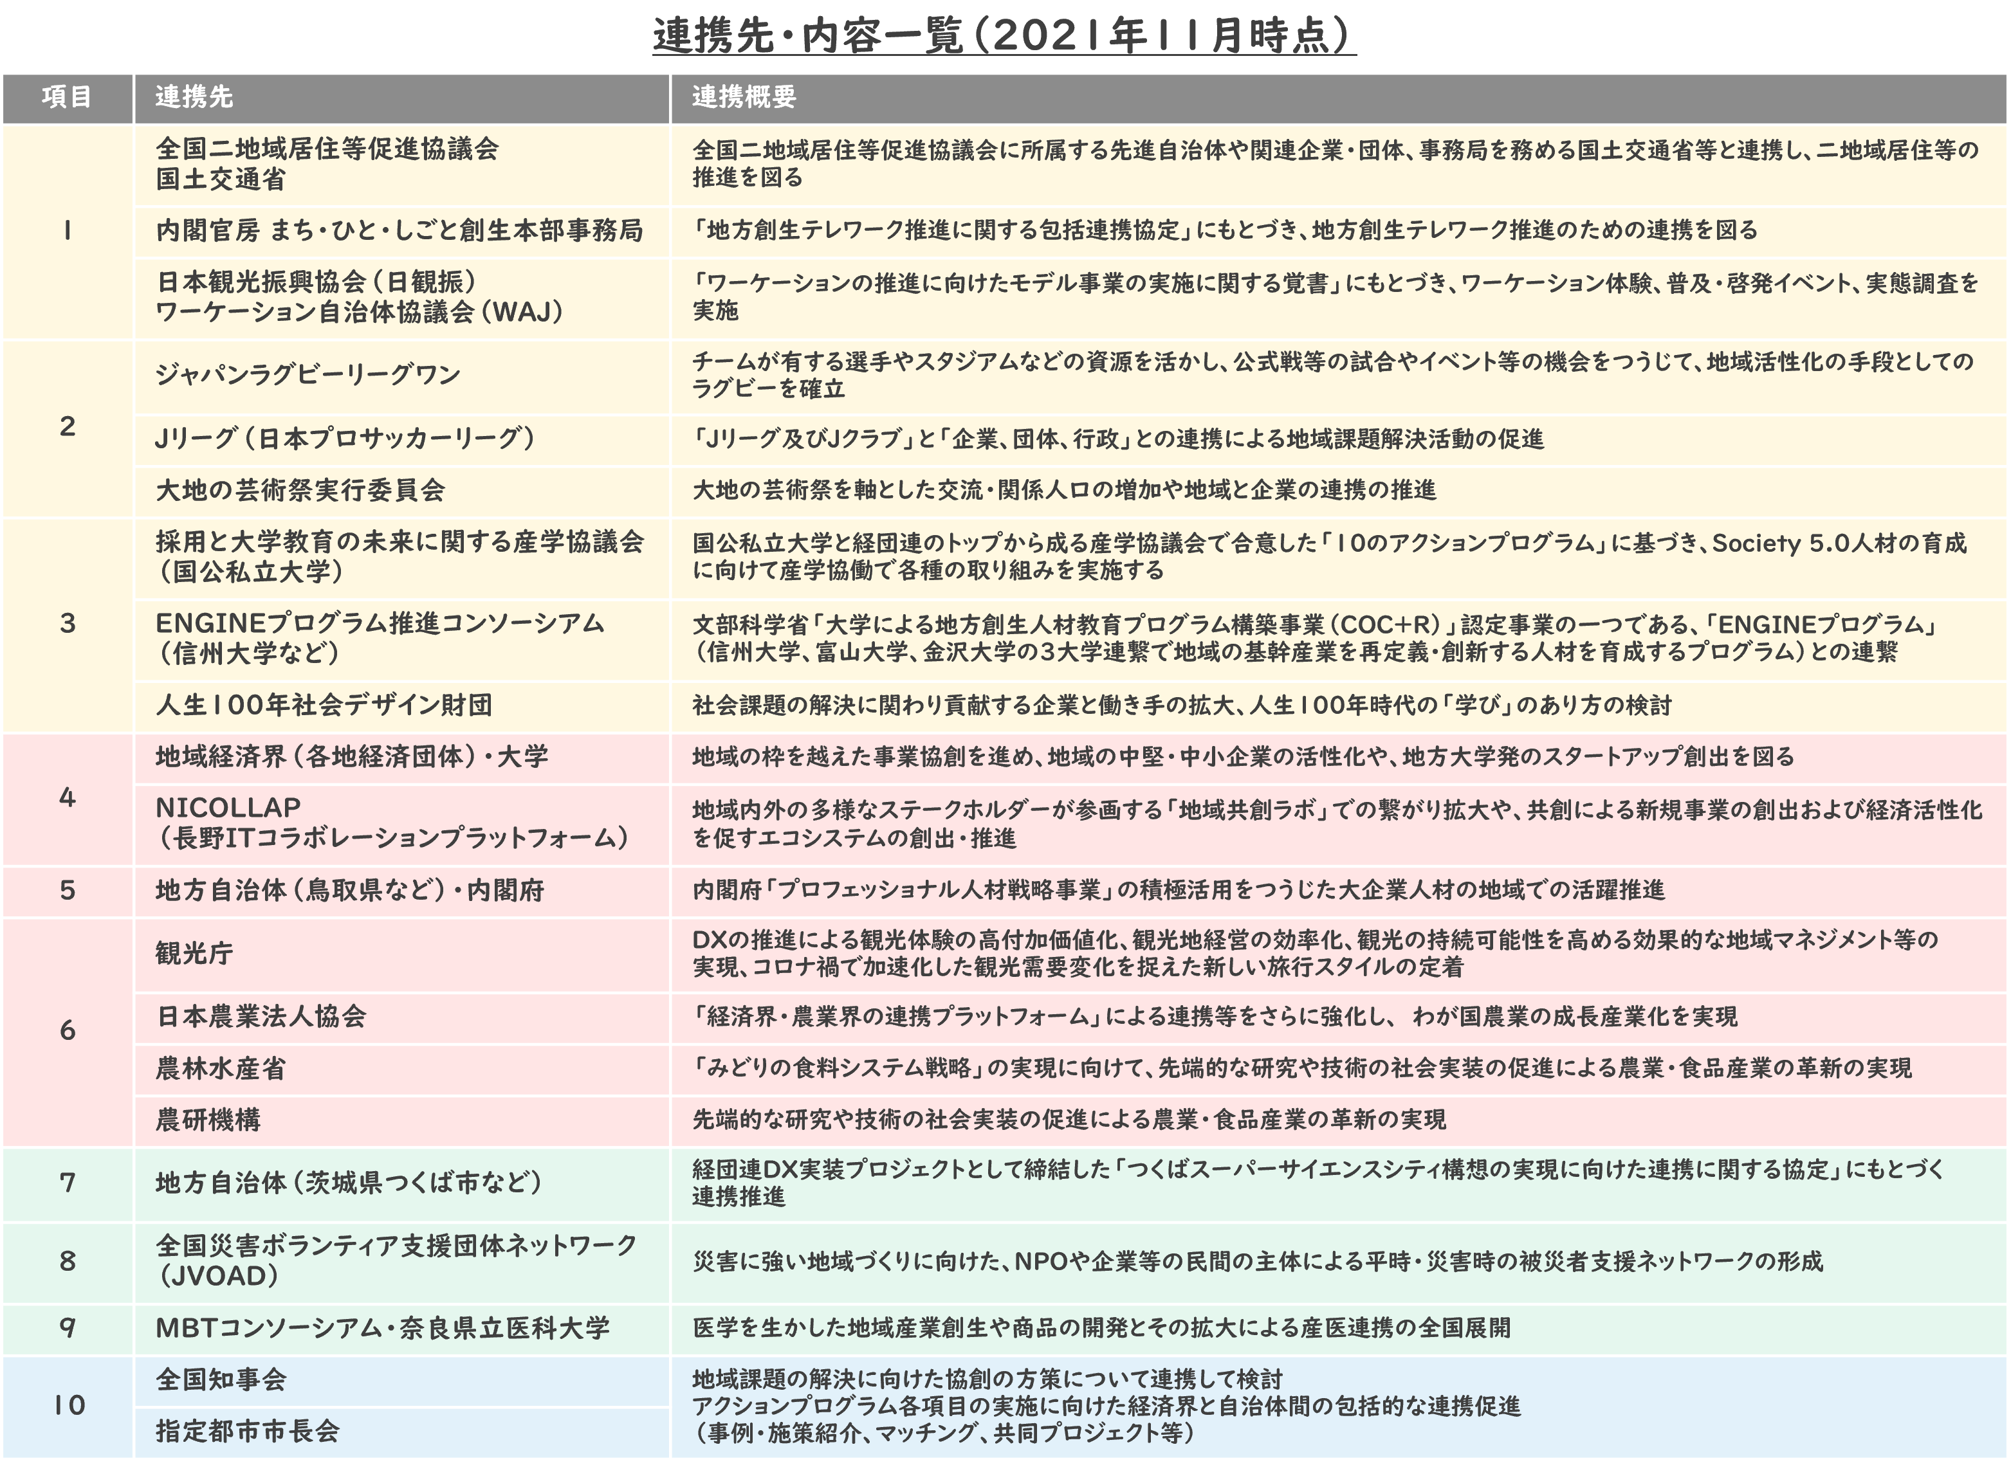Click the 農研機構 entry
This screenshot has width=2011, height=1465.
point(208,1120)
